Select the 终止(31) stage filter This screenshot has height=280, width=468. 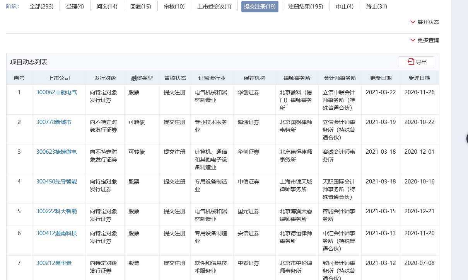(376, 7)
